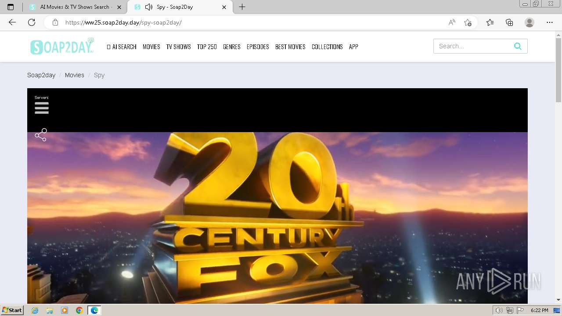Click the browser address bar URL
562x316 pixels.
pos(123,22)
